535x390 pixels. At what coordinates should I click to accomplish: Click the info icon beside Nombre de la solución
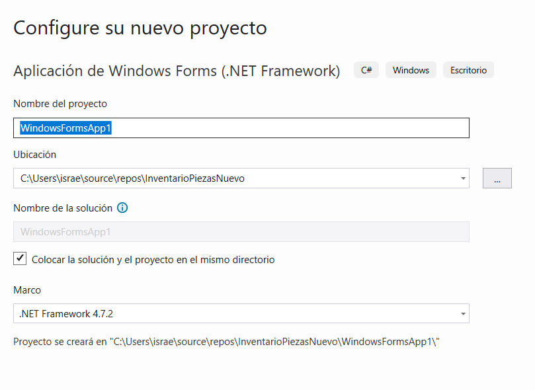(x=122, y=208)
